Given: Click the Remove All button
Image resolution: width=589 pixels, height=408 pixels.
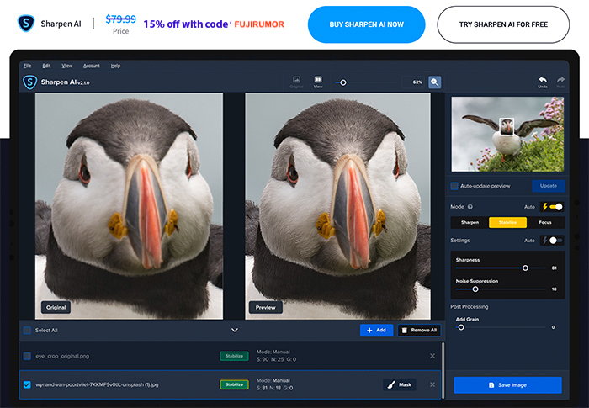Looking at the screenshot, I should pyautogui.click(x=419, y=331).
